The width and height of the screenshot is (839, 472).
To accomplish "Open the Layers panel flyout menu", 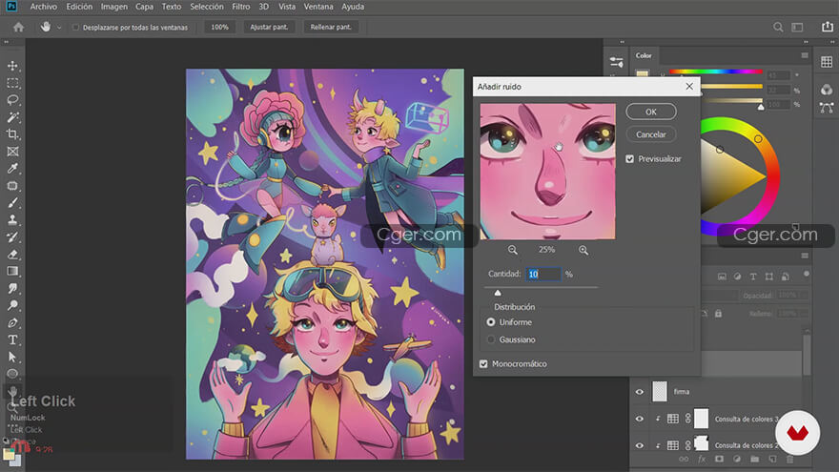I will pos(805,256).
